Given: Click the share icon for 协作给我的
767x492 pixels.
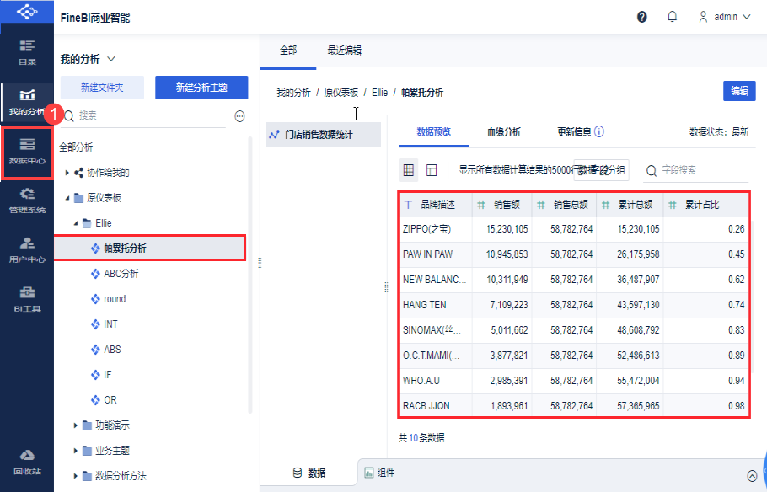Looking at the screenshot, I should coord(78,173).
